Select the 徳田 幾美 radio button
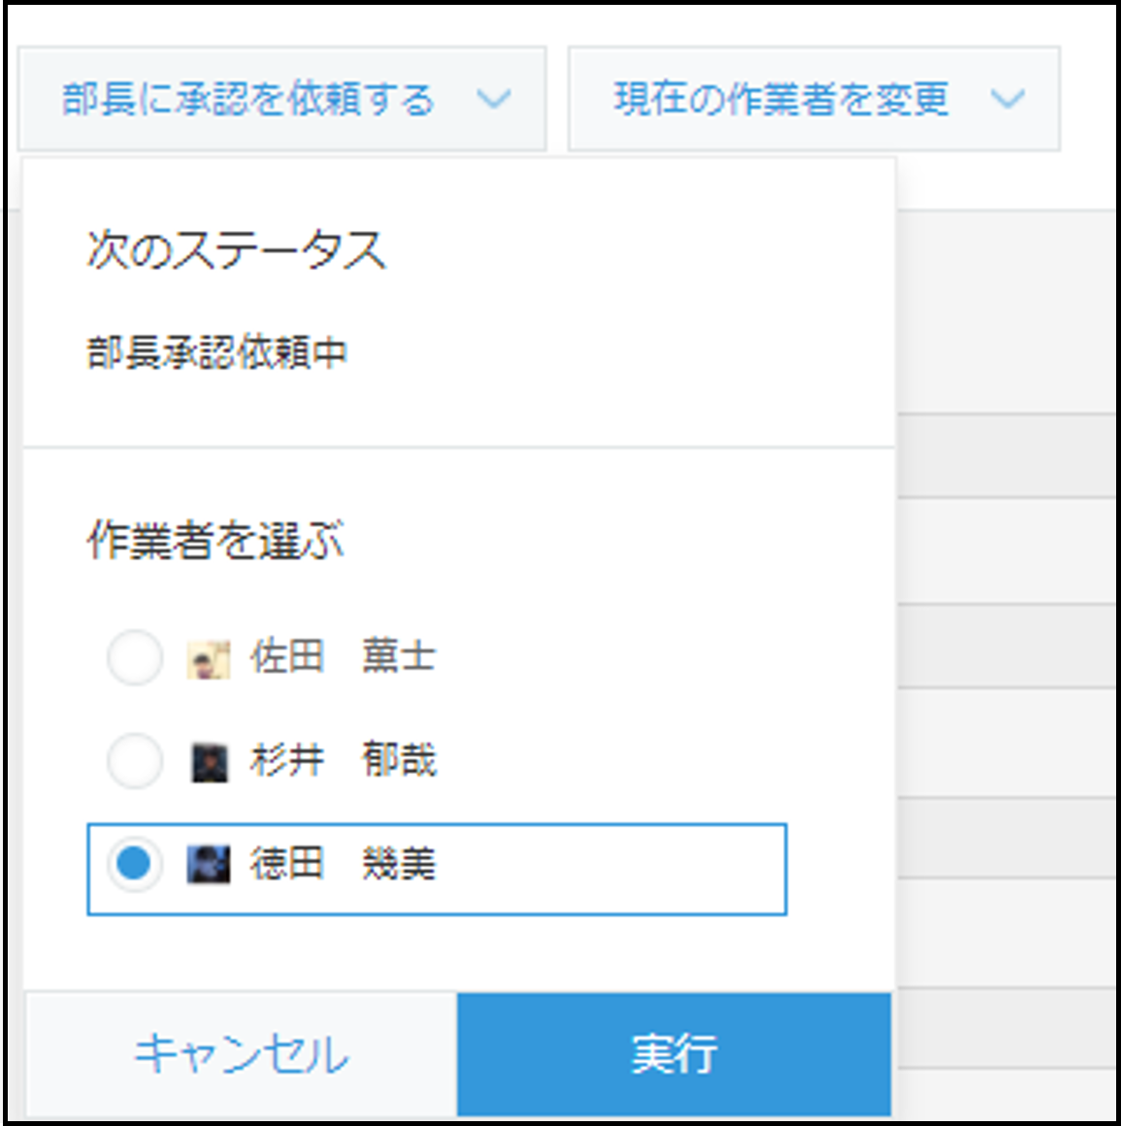The image size is (1121, 1126). pos(134,864)
